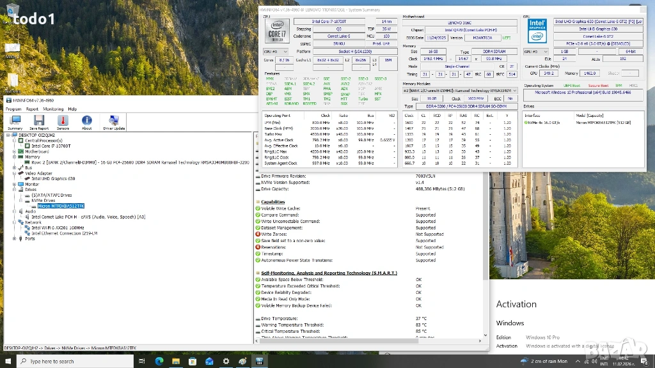The image size is (655, 368).
Task: Expand the Motherboard tree node
Action: coord(14,151)
